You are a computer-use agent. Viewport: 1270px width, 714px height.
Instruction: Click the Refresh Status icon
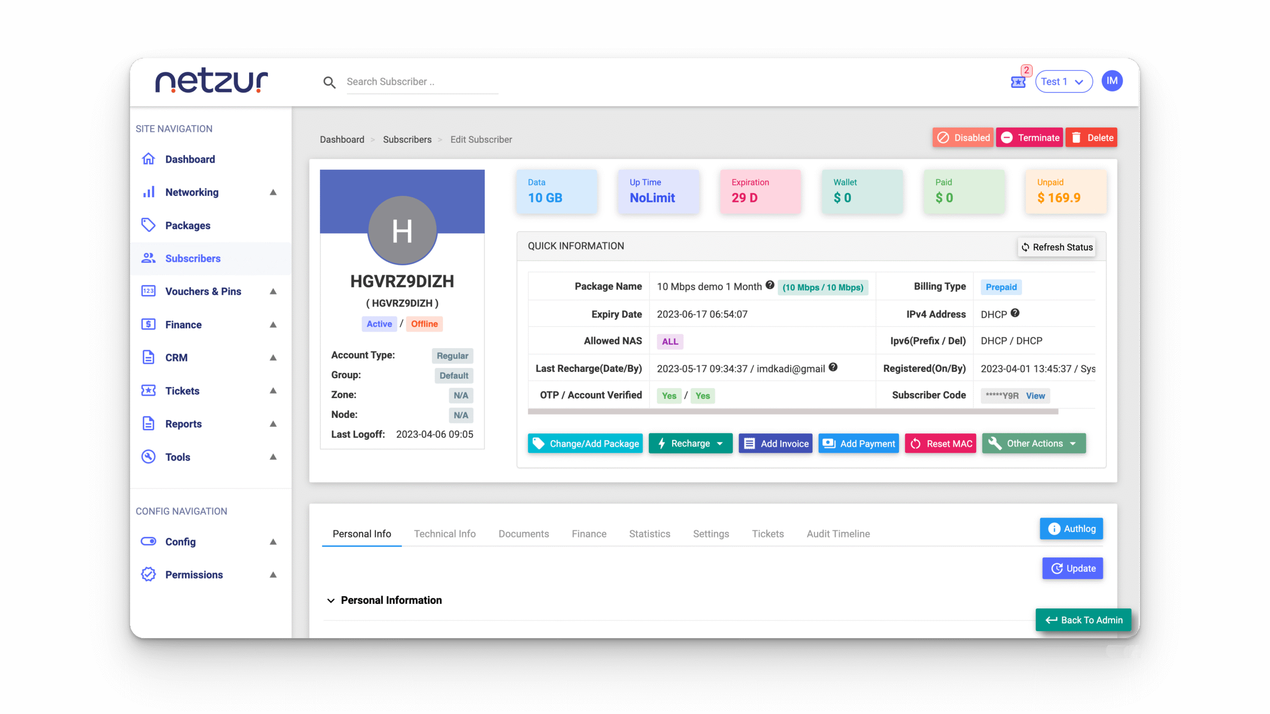1025,247
